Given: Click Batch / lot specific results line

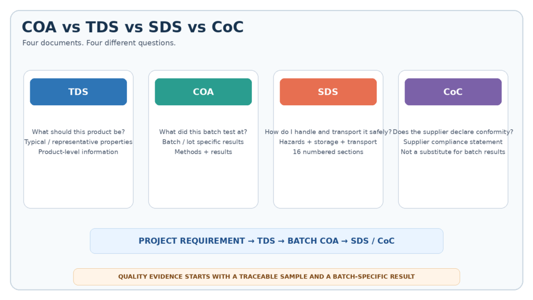Looking at the screenshot, I should [204, 142].
